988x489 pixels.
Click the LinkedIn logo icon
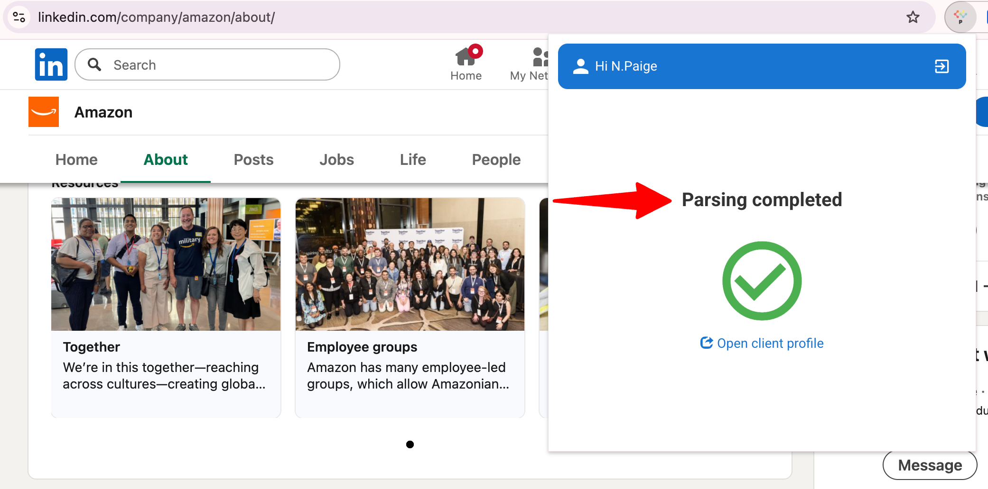click(51, 64)
